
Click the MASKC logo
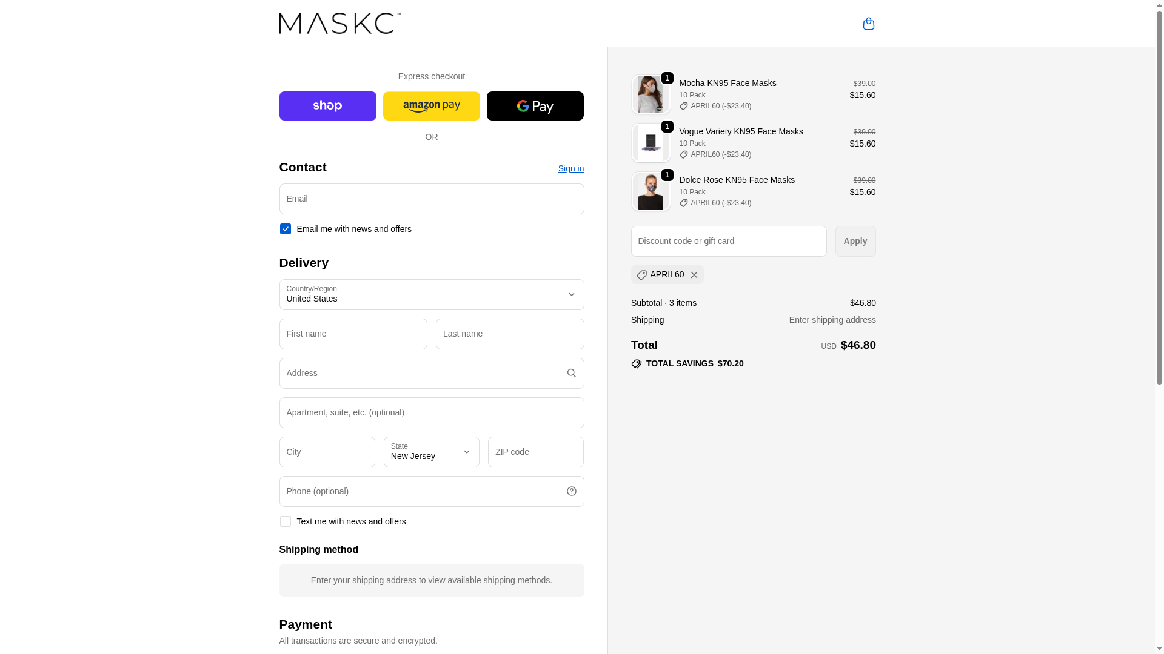(339, 24)
